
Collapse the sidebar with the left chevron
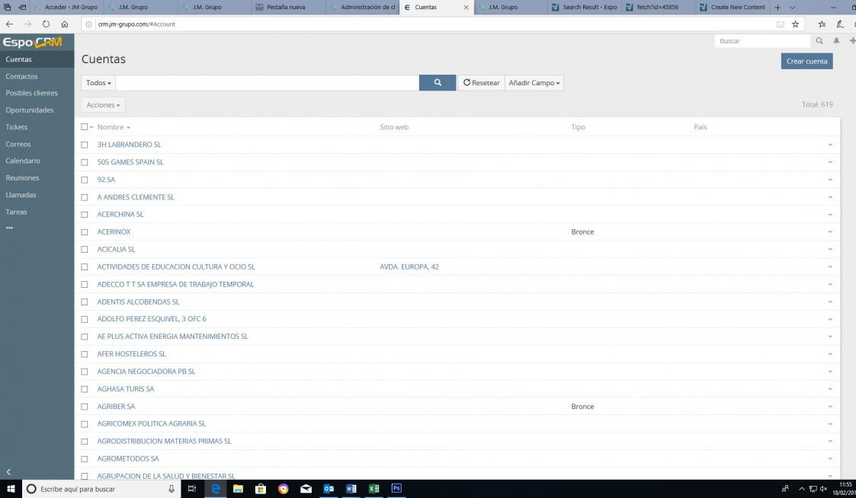click(x=8, y=472)
